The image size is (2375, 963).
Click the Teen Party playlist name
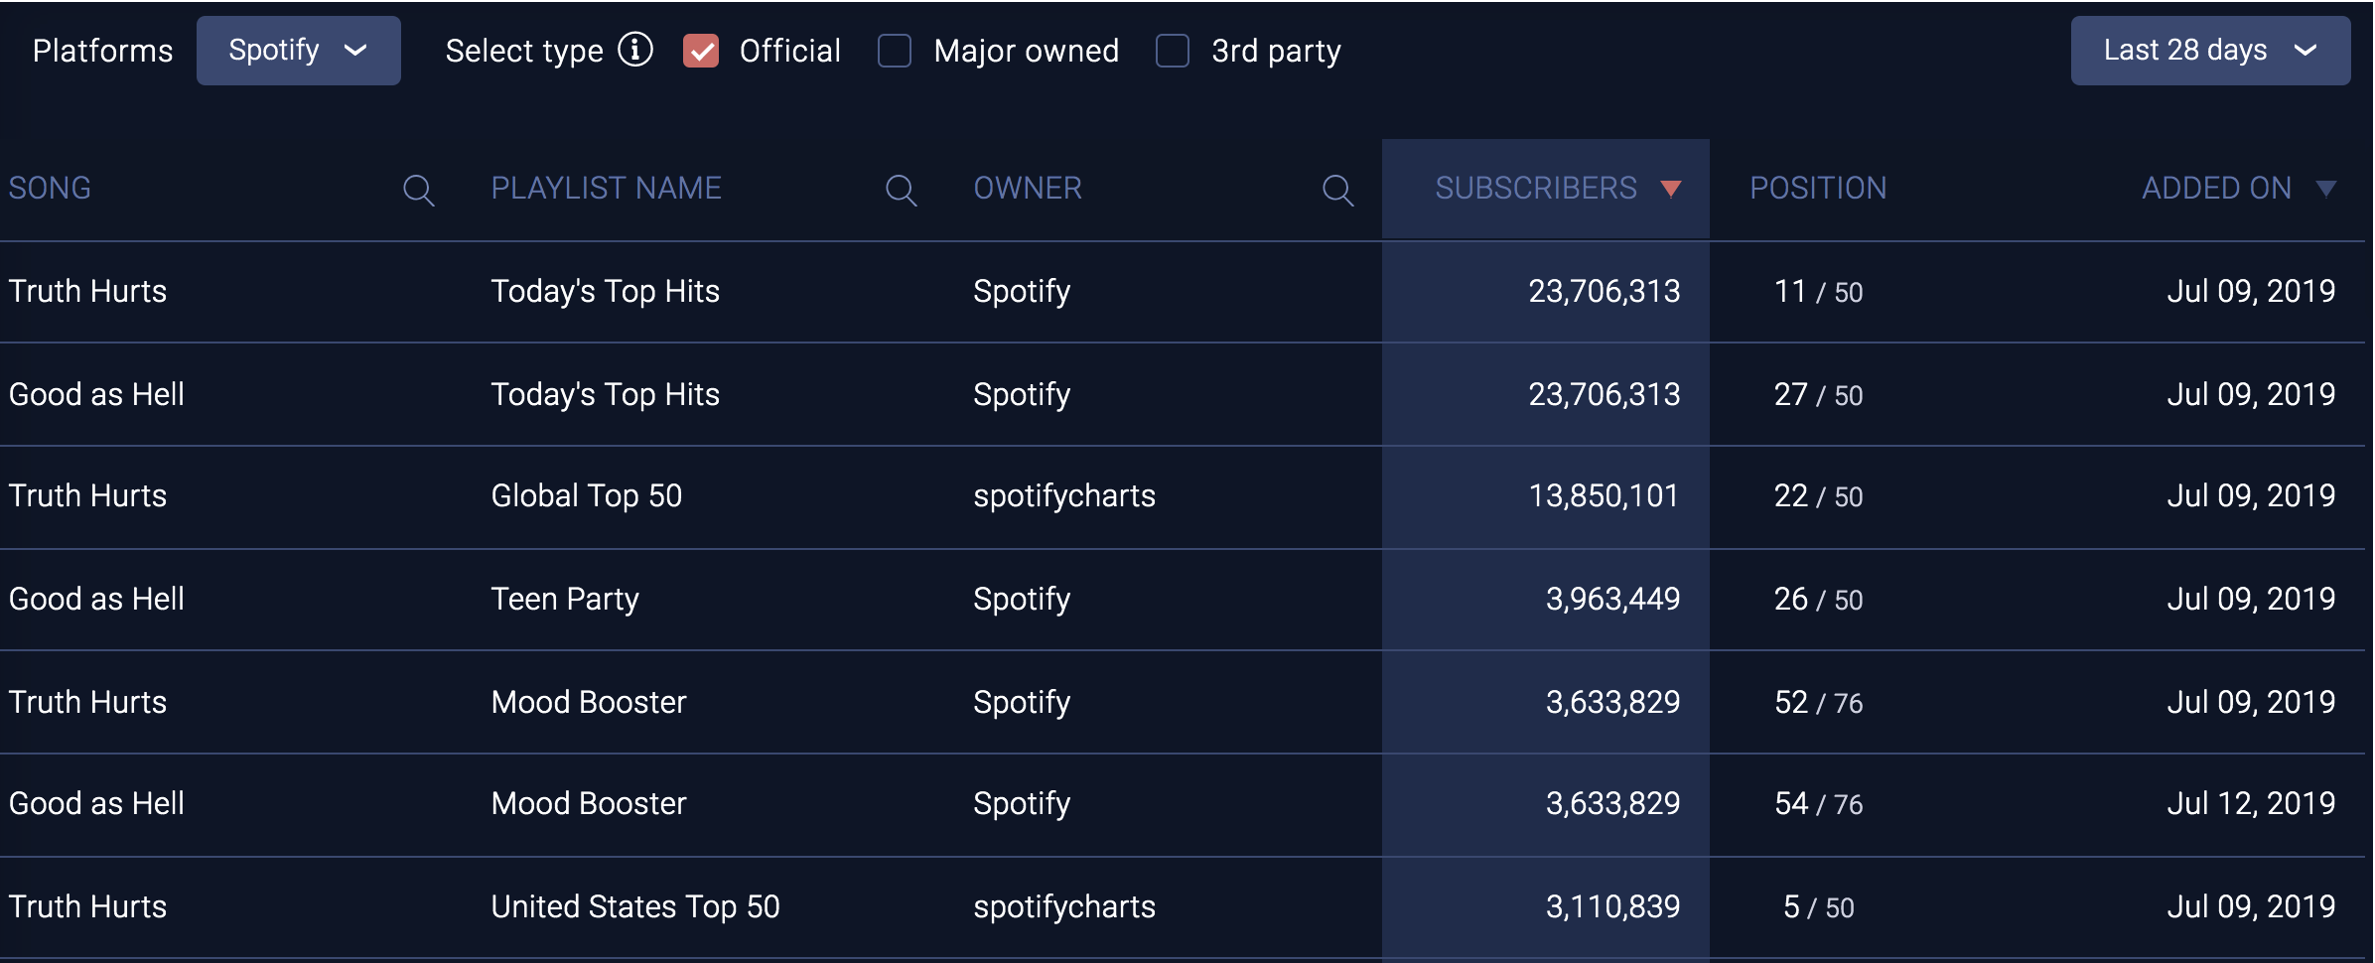point(565,599)
